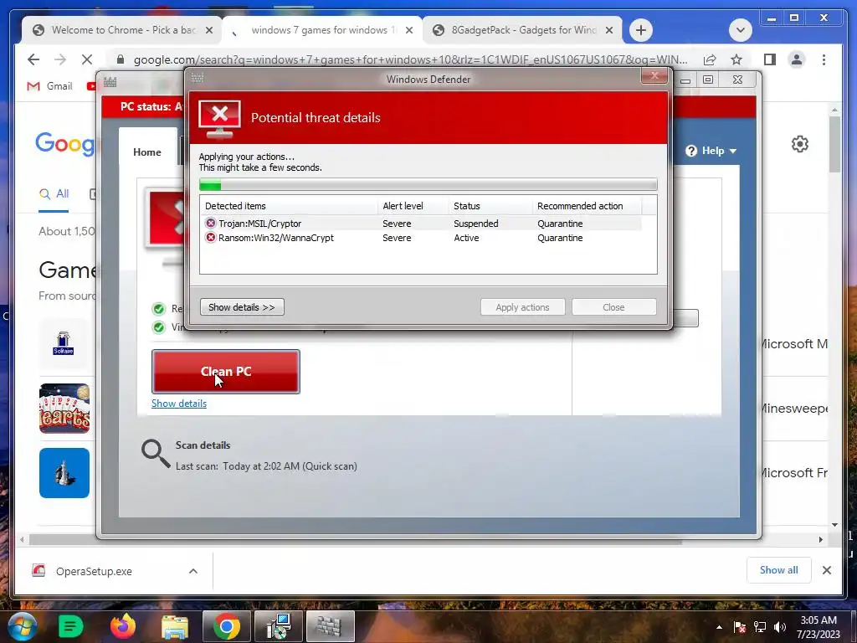Open a new Chrome tab
The width and height of the screenshot is (857, 643).
pyautogui.click(x=640, y=30)
